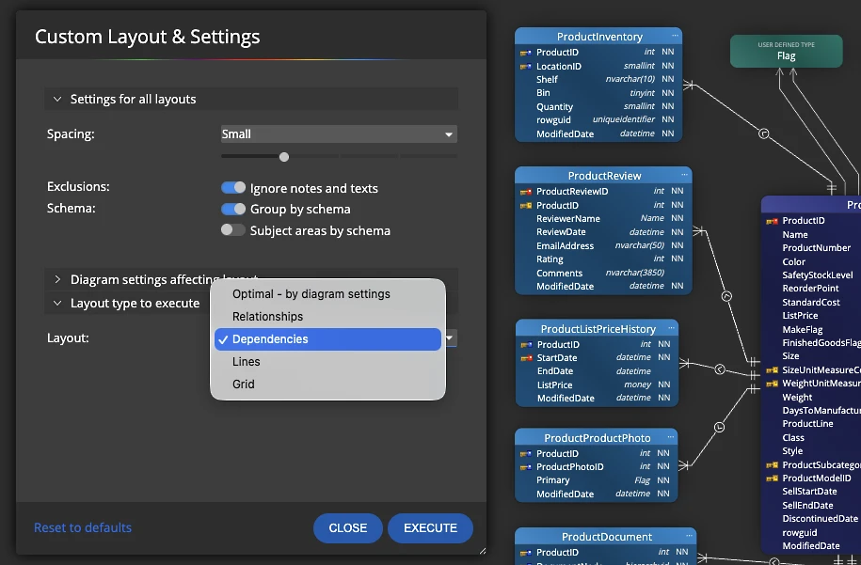861x565 pixels.
Task: Select relationship marker on ProductReview connector line
Action: (x=726, y=296)
